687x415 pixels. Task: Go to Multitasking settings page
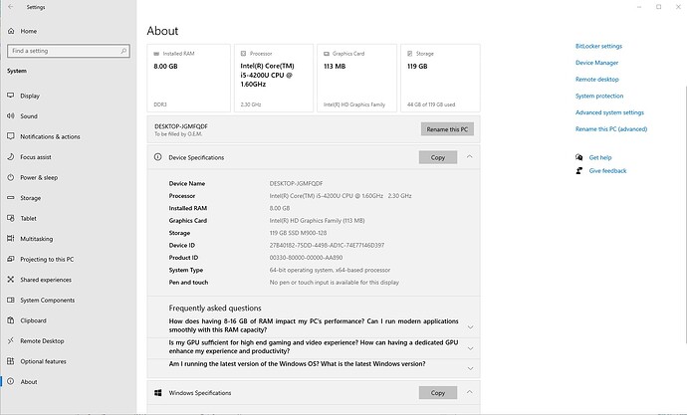[36, 239]
